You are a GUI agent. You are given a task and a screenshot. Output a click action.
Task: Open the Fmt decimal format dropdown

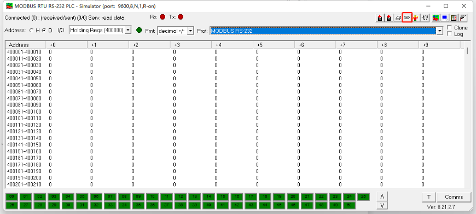coord(176,31)
